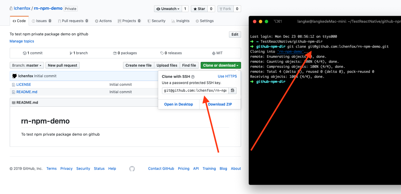Open the Unwatch dropdown

pyautogui.click(x=168, y=9)
